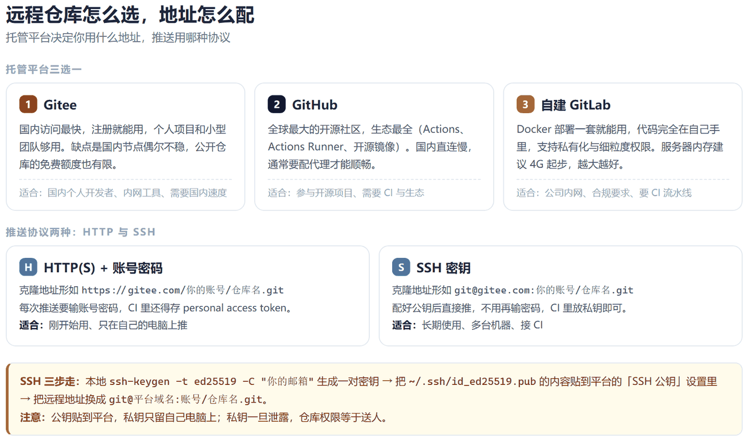Select the line 适合：公司内网、合规要求、要 CI 流水线
Viewport: 748px width, 441px height.
(x=604, y=193)
